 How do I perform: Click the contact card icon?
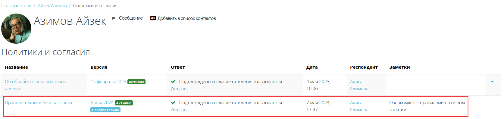tap(153, 18)
